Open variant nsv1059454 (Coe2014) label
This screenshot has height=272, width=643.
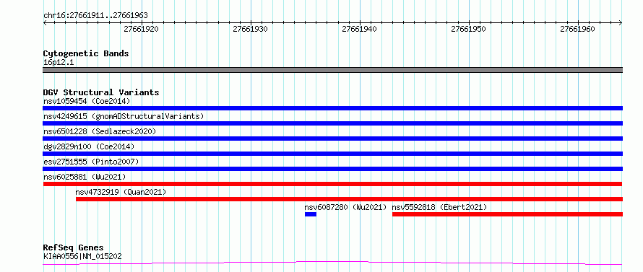(x=87, y=101)
